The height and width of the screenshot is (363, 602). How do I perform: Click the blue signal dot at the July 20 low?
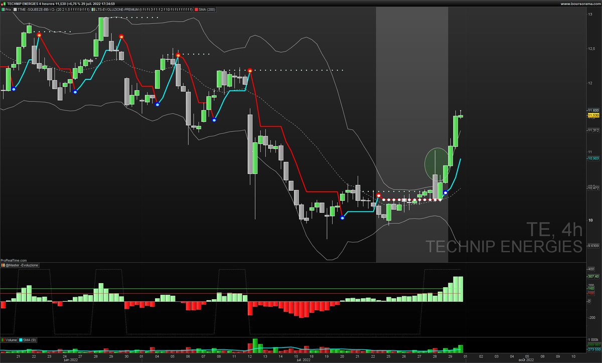point(342,217)
